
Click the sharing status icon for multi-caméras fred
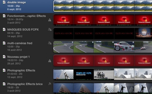coord(50,43)
